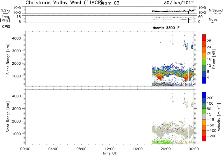Select the Power colorbar segment between 16 and 20
The height and width of the screenshot is (155, 224).
pos(204,56)
